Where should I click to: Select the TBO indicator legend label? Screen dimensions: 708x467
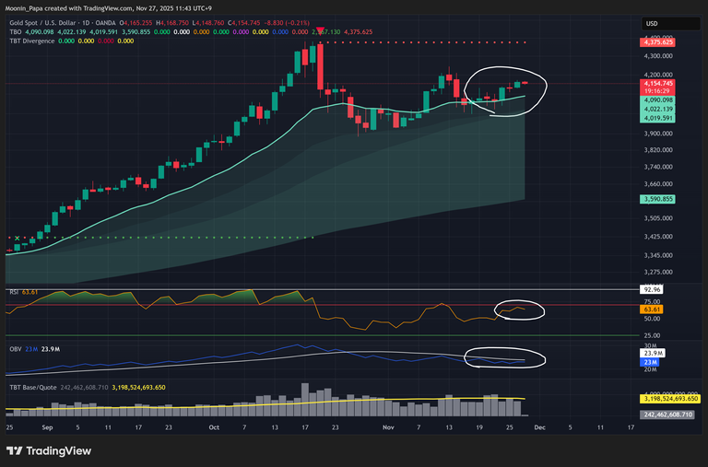(x=15, y=31)
